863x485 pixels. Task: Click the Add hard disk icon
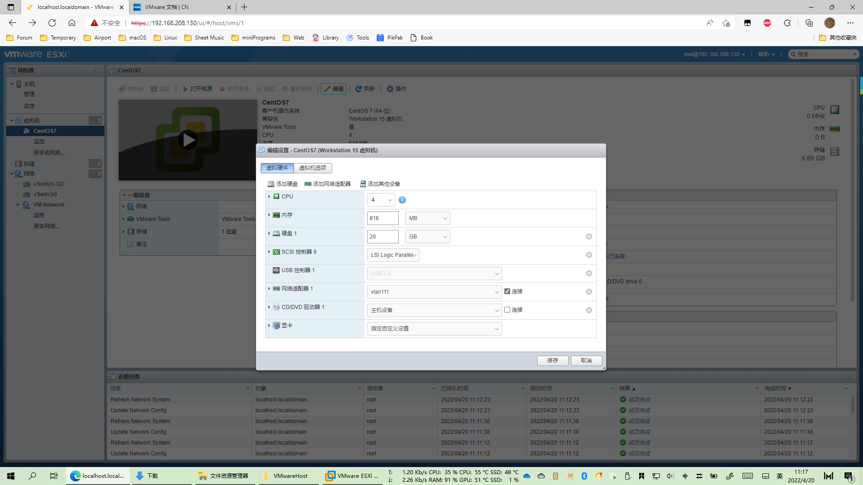pos(271,184)
